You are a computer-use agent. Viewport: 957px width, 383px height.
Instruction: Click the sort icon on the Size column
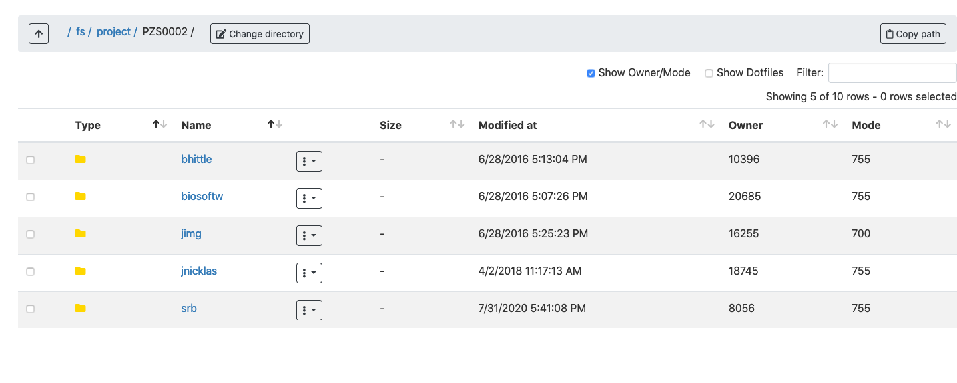457,124
